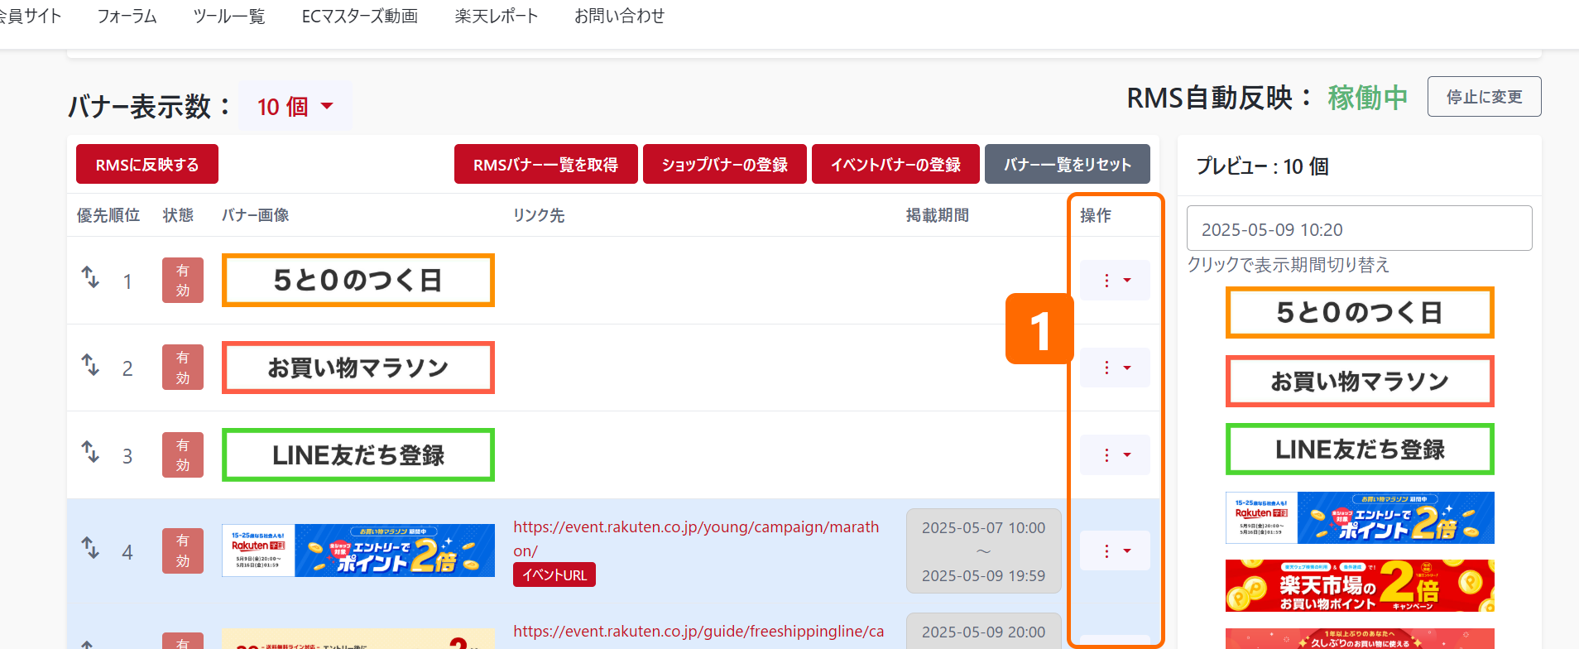Click RMSに反映する button
Image resolution: width=1579 pixels, height=649 pixels.
(147, 164)
